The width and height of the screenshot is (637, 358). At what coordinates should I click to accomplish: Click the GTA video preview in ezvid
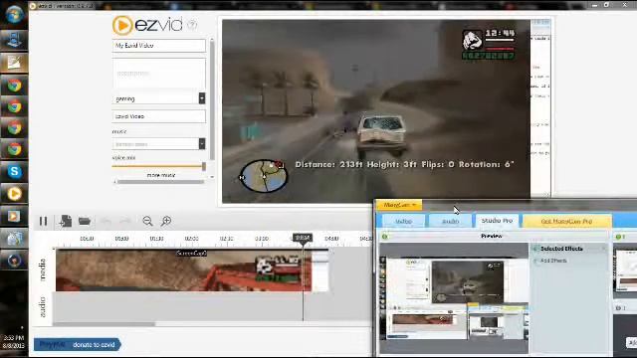(x=376, y=110)
